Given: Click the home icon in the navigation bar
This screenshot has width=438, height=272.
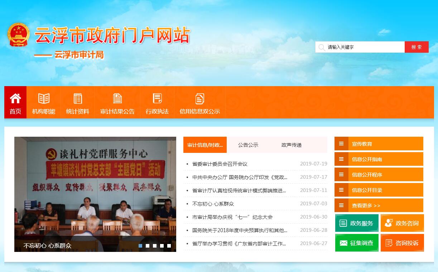Looking at the screenshot, I should coord(15,98).
